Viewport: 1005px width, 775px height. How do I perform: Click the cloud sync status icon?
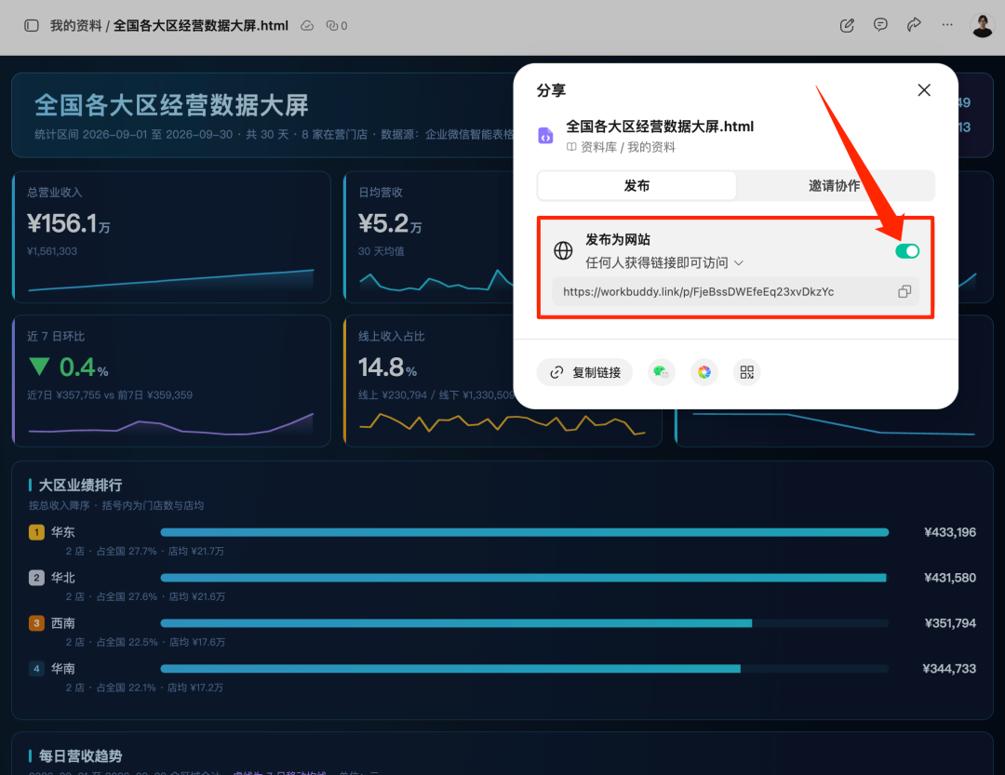[307, 26]
